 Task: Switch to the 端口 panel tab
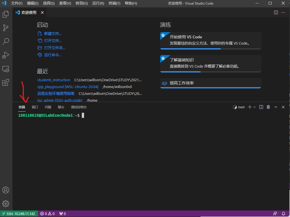[x=35, y=107]
